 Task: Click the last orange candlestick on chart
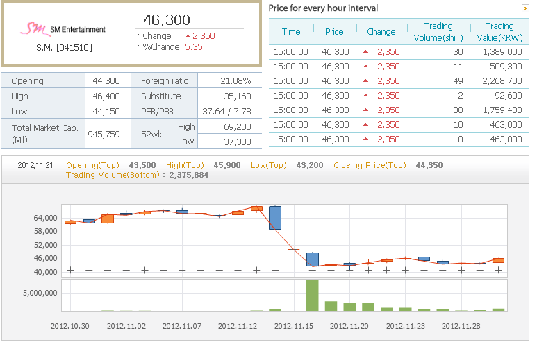pos(498,260)
